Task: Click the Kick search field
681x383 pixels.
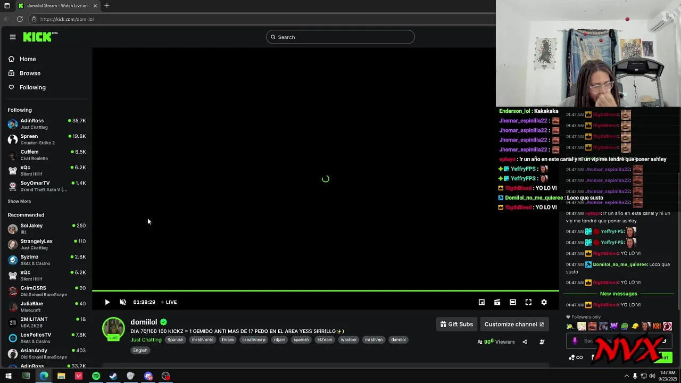Action: (340, 37)
